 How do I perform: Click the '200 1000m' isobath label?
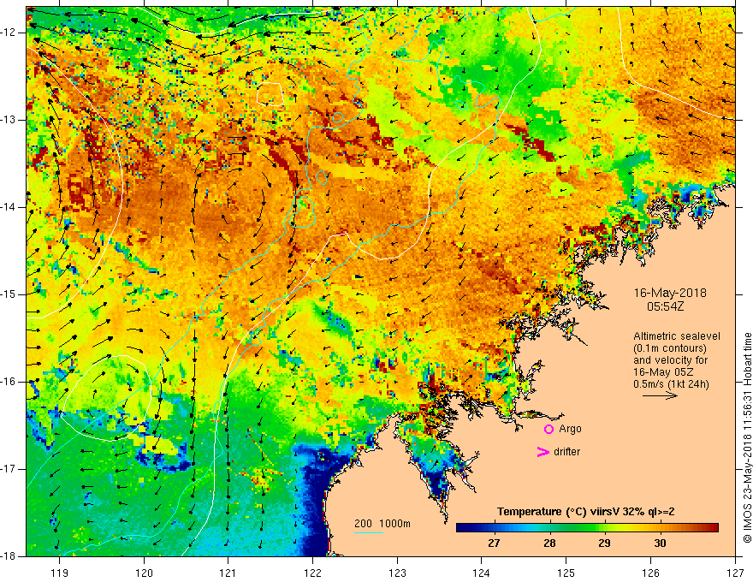click(x=382, y=524)
